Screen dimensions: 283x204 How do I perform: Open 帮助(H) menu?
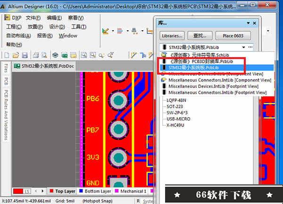pos(14,44)
